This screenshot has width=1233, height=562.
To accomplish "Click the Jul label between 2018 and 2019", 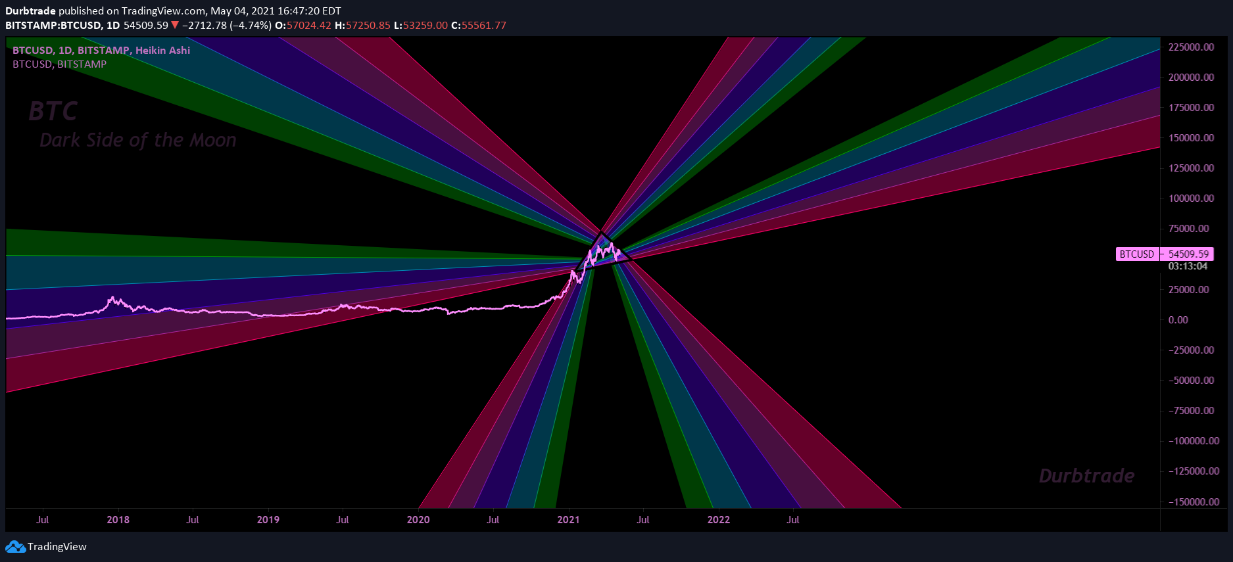I will (x=193, y=520).
